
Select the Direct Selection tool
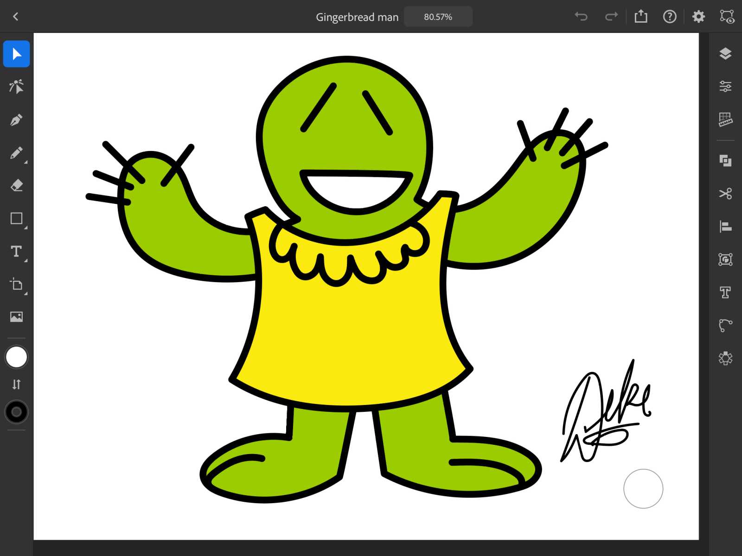pos(17,87)
